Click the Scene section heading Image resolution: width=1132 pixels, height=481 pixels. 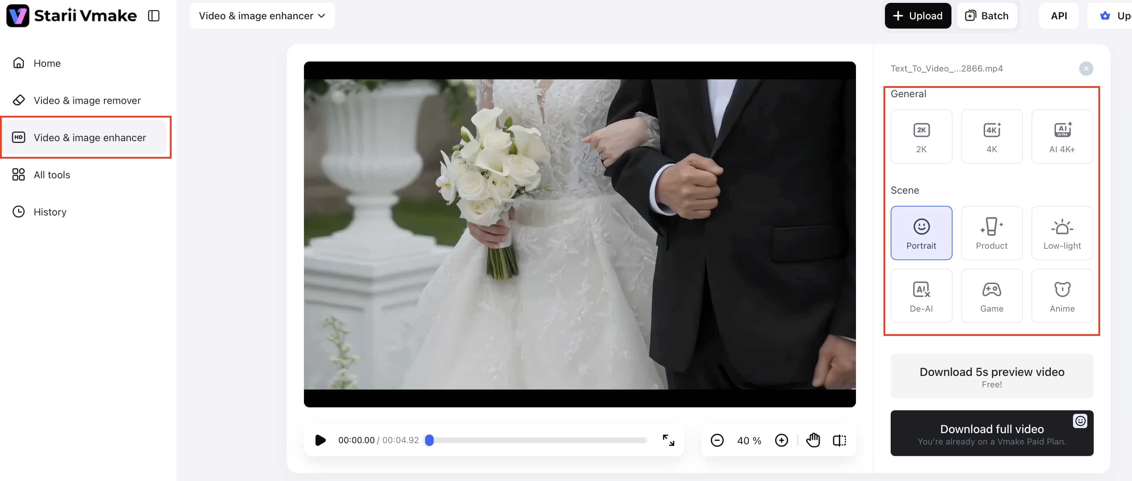tap(905, 190)
